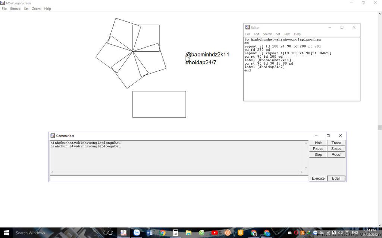Image resolution: width=382 pixels, height=238 pixels.
Task: Open the Editor window's Help menu
Action: pos(297,34)
